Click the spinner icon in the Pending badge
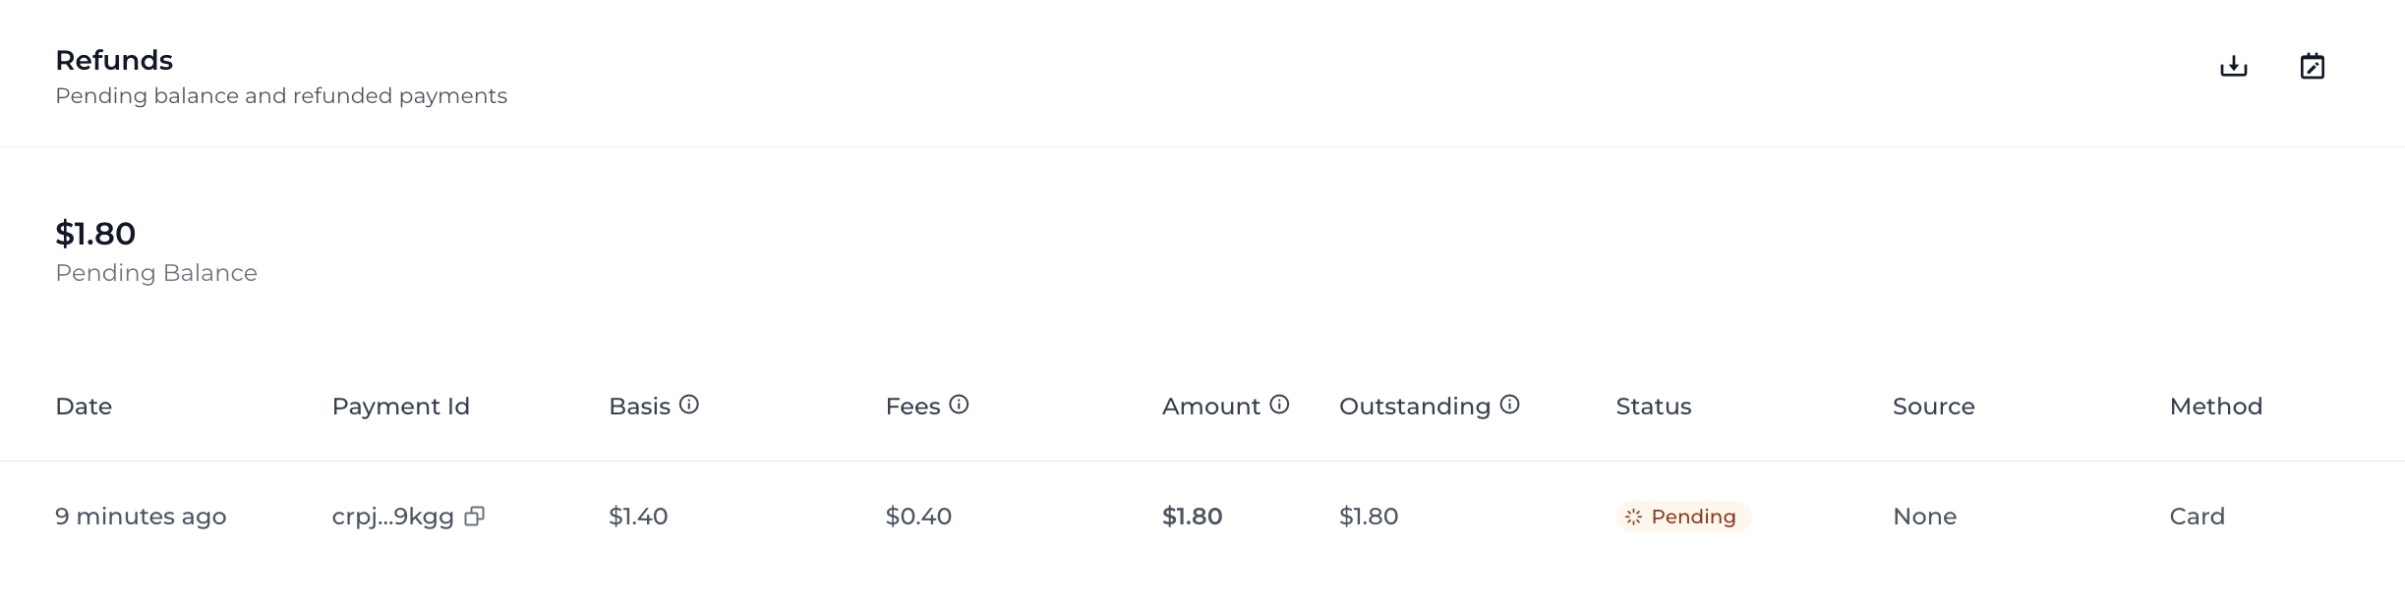The width and height of the screenshot is (2405, 601). tap(1635, 516)
